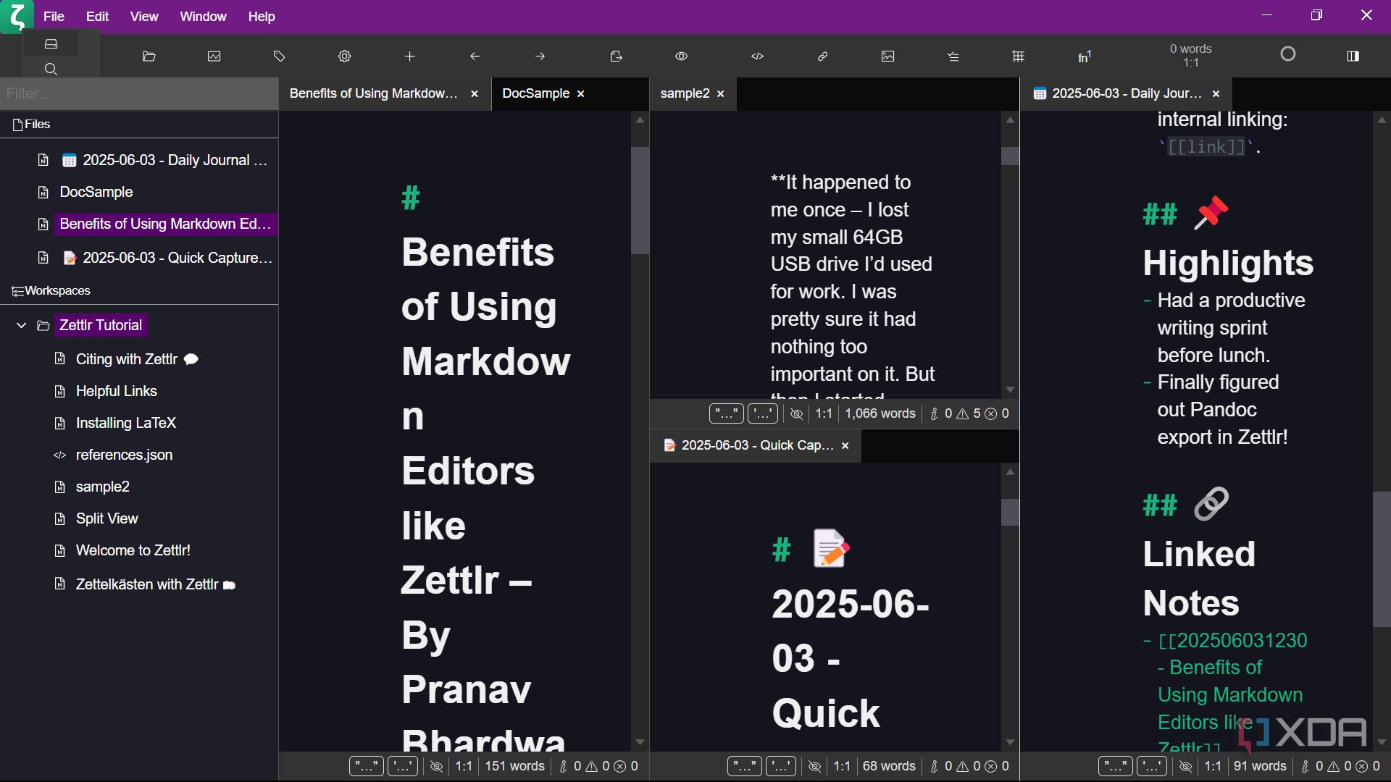Open the View menu
Viewport: 1391px width, 782px height.
[144, 16]
